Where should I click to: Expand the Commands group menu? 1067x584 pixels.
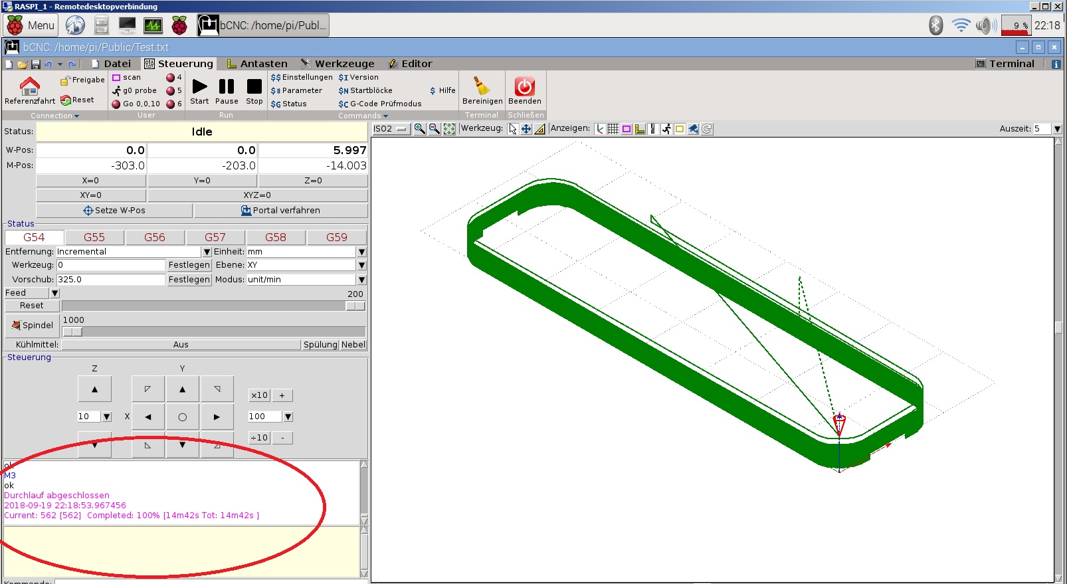(x=363, y=116)
